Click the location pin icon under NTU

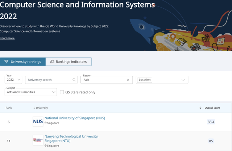tap(46, 146)
